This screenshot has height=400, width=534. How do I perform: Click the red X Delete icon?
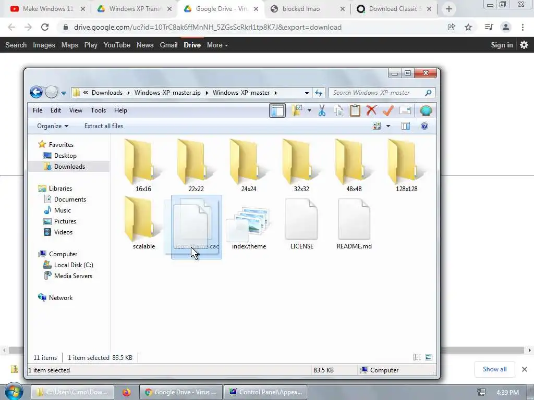click(371, 110)
